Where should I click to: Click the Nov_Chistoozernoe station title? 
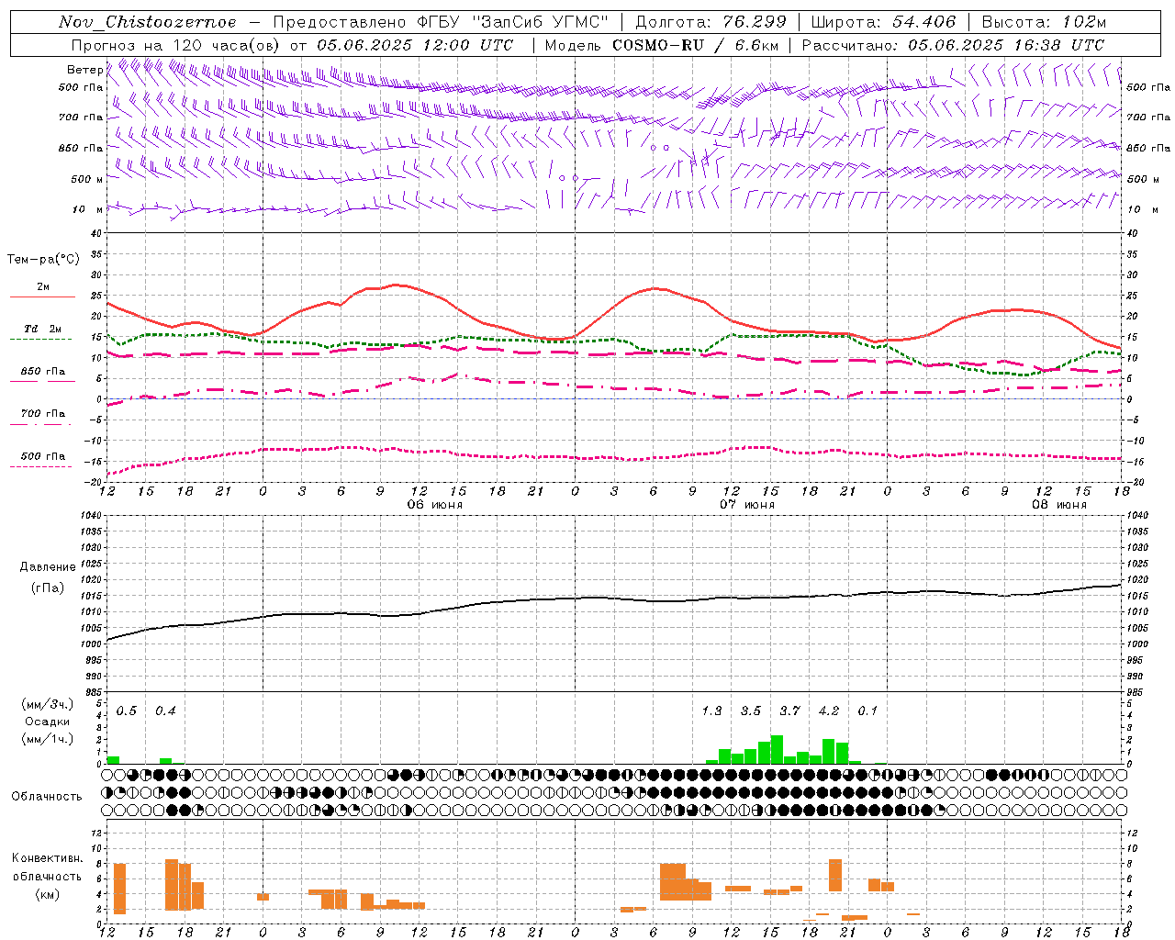point(147,22)
